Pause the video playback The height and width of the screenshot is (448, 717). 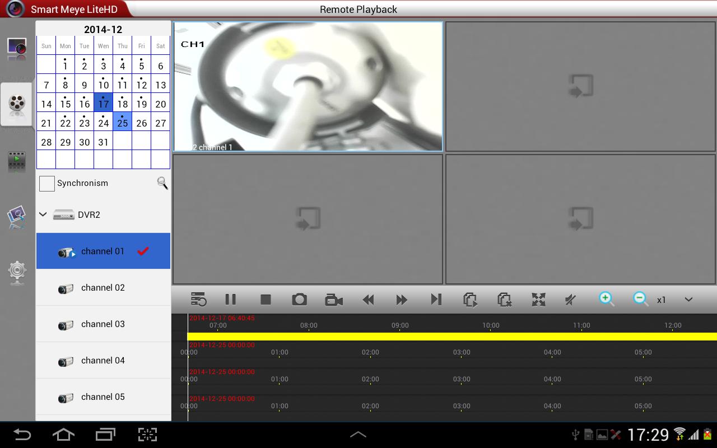[x=230, y=300]
